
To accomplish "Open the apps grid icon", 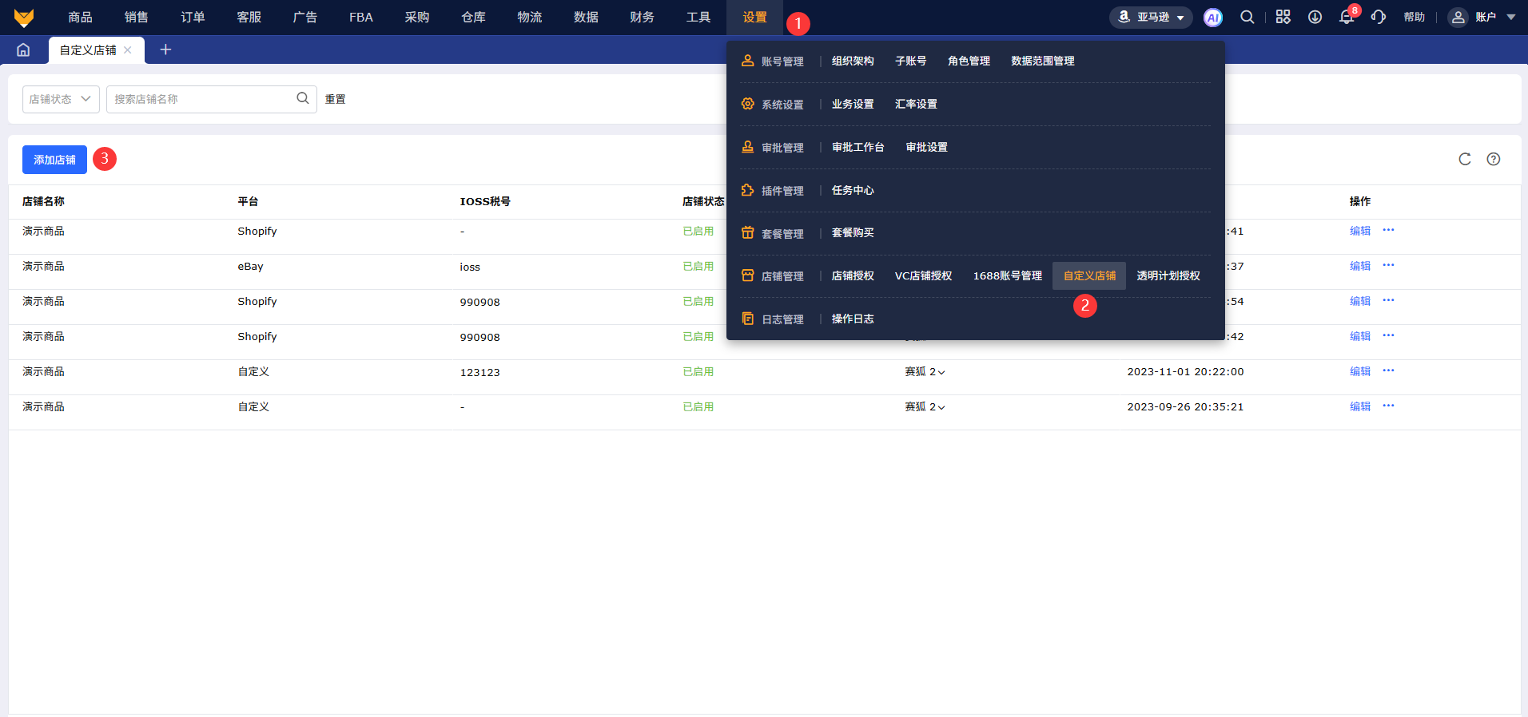I will point(1283,17).
